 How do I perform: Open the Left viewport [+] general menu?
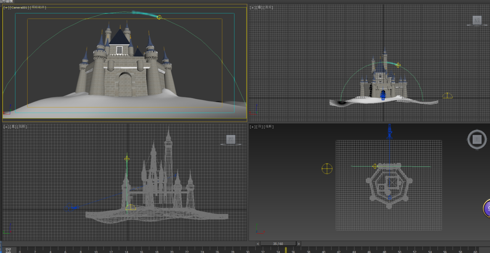[x=6, y=127]
